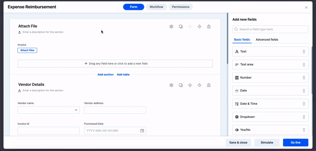Click the Text area field type icon
This screenshot has height=151, width=316.
coord(237,64)
